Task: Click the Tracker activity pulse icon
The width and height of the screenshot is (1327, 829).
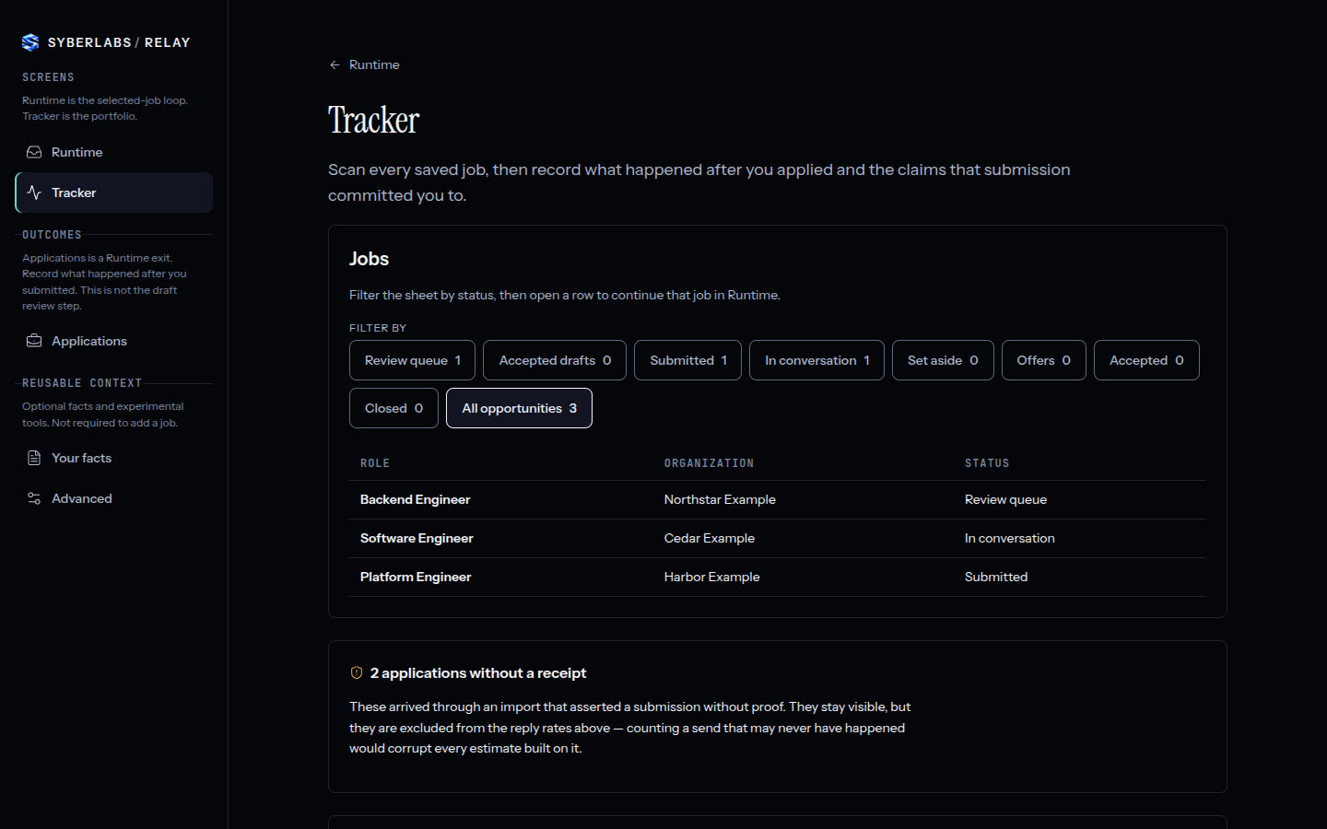Action: click(x=34, y=193)
